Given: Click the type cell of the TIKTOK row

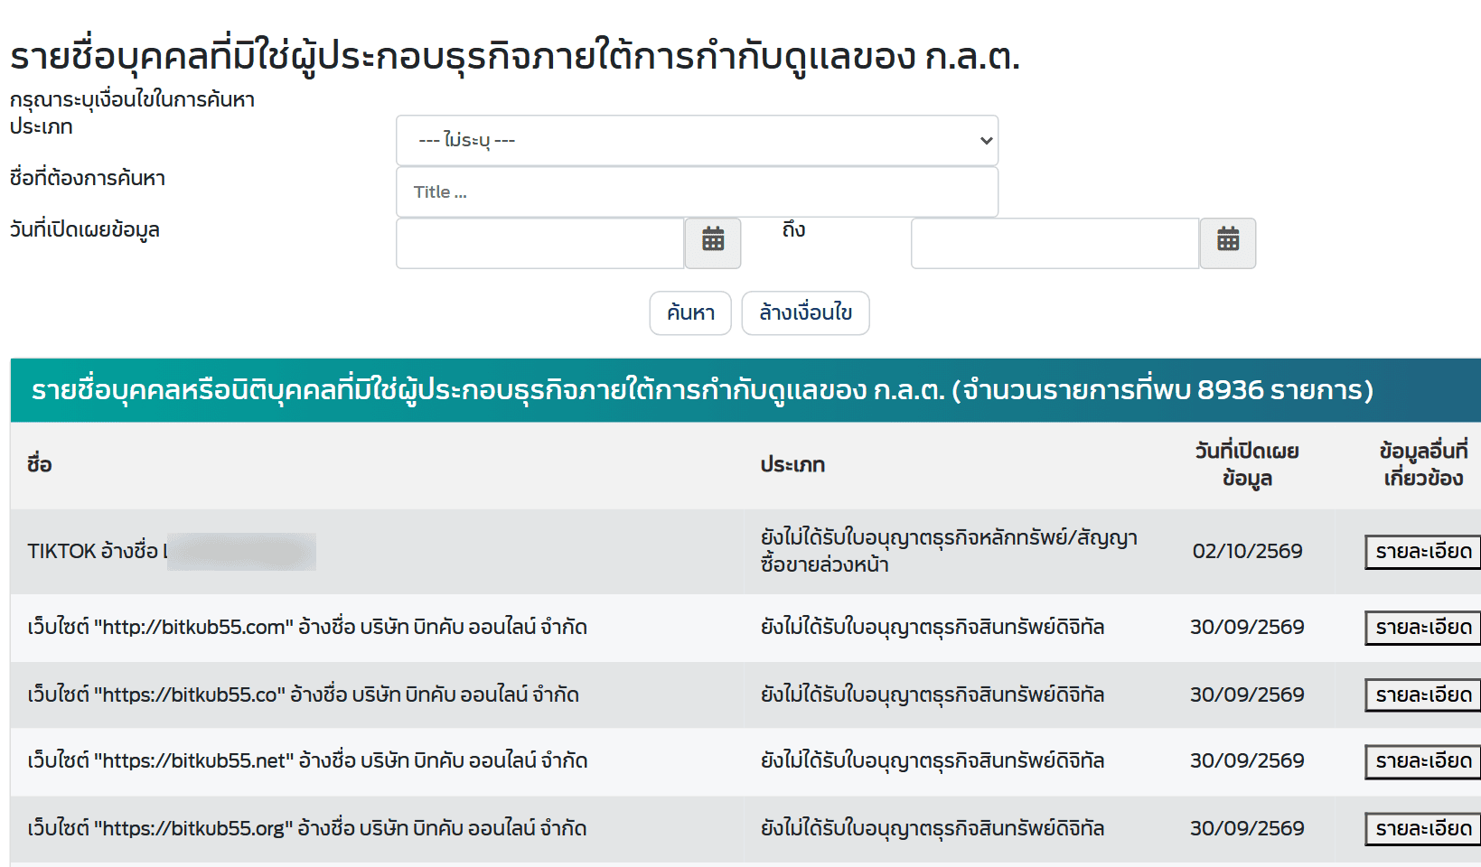Looking at the screenshot, I should (x=952, y=551).
